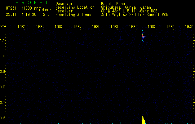Viewport: 195px width, 124px height.
Task: Click the 'Receiving Location' label
Action: 75,7
